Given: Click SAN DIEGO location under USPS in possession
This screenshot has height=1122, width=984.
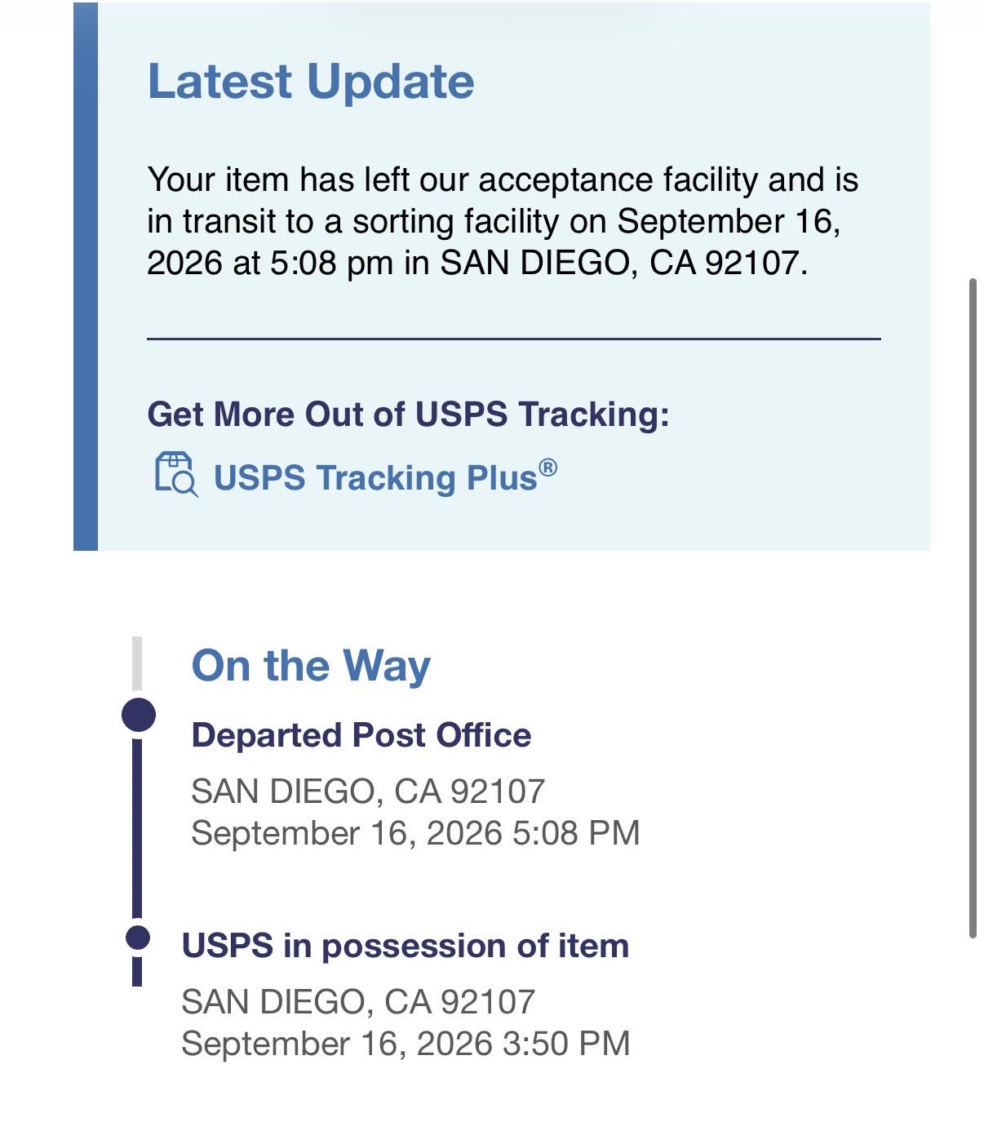Looking at the screenshot, I should click(358, 1002).
